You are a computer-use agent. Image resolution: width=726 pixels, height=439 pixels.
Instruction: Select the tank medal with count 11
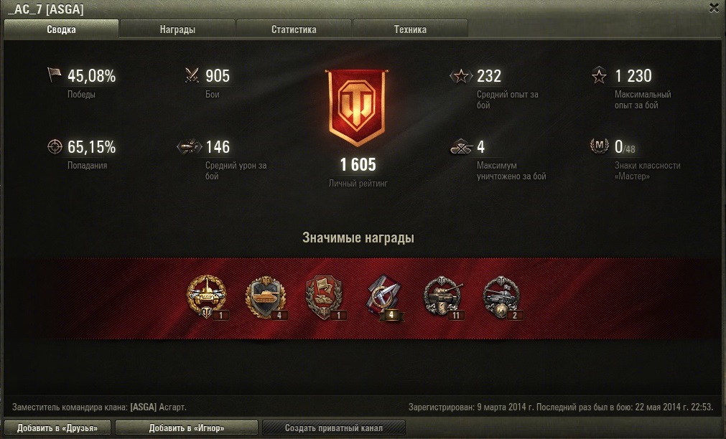444,298
